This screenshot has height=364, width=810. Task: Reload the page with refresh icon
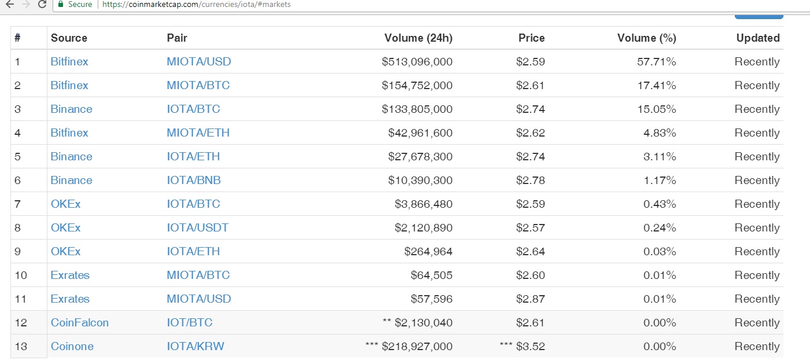[42, 4]
